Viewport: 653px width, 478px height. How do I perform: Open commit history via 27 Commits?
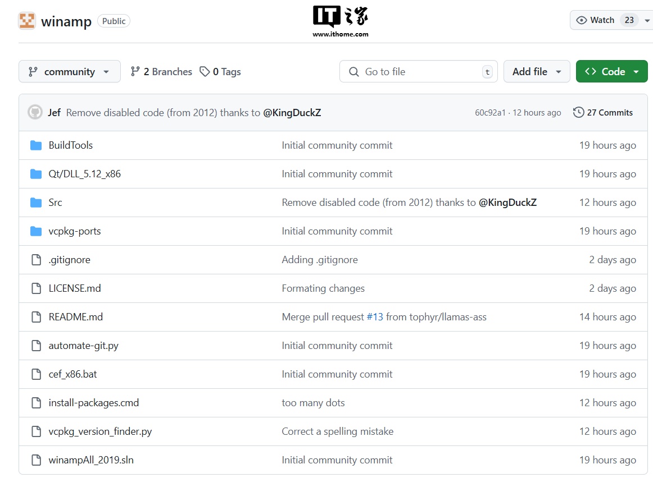click(x=603, y=113)
